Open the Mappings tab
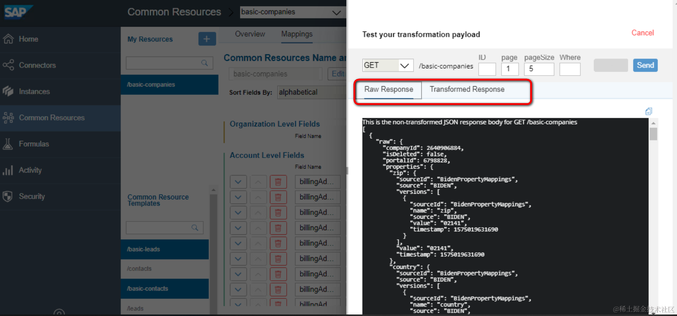This screenshot has height=316, width=677. click(x=297, y=34)
